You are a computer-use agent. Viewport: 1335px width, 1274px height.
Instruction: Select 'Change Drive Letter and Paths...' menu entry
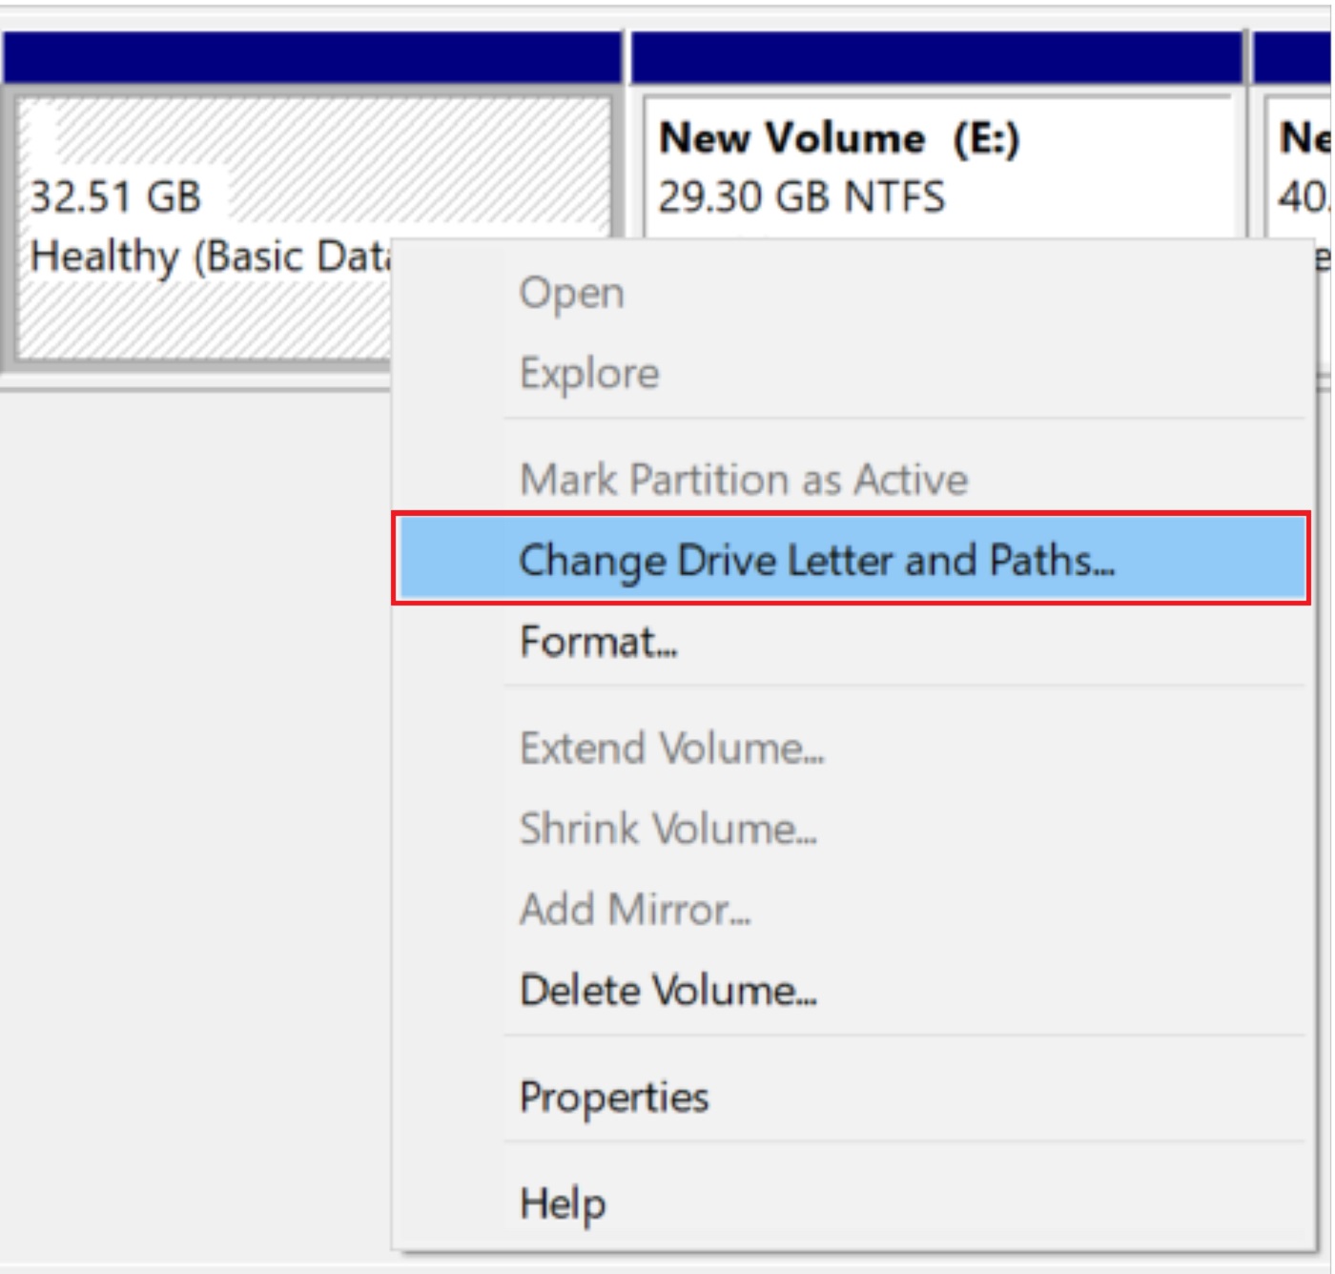[x=815, y=563]
